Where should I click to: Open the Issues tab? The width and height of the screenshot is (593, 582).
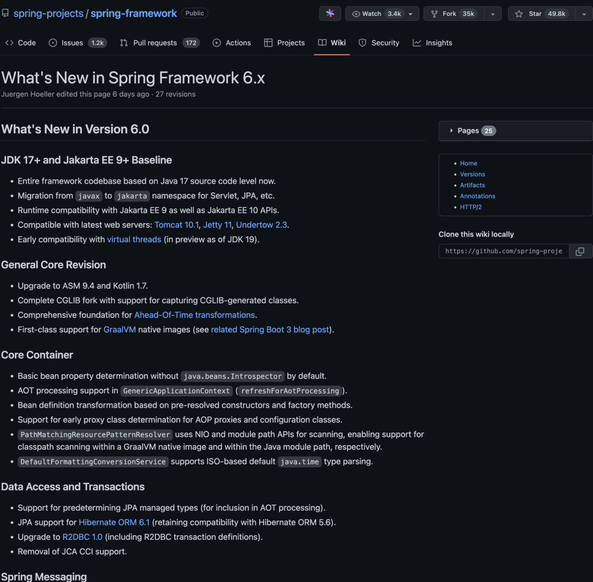pyautogui.click(x=78, y=43)
